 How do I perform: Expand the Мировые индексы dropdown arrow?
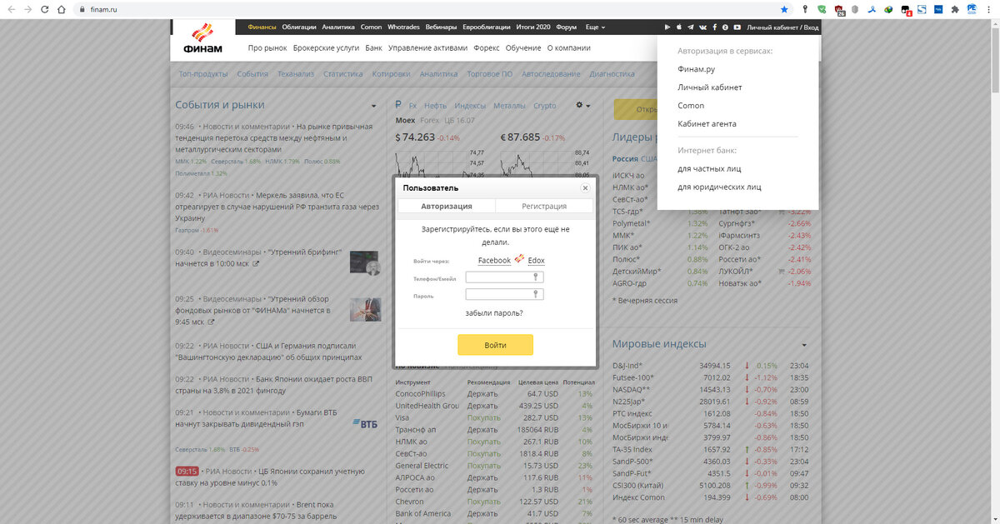[x=804, y=345]
